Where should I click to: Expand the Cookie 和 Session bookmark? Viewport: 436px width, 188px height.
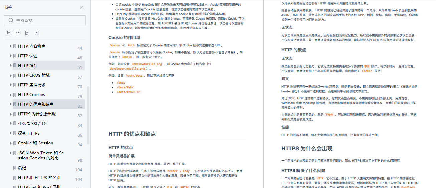[11, 143]
